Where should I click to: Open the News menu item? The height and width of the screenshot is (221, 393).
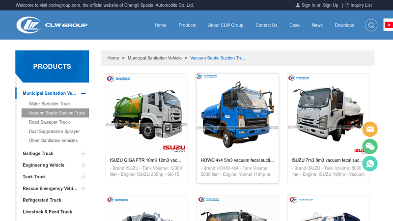317,25
